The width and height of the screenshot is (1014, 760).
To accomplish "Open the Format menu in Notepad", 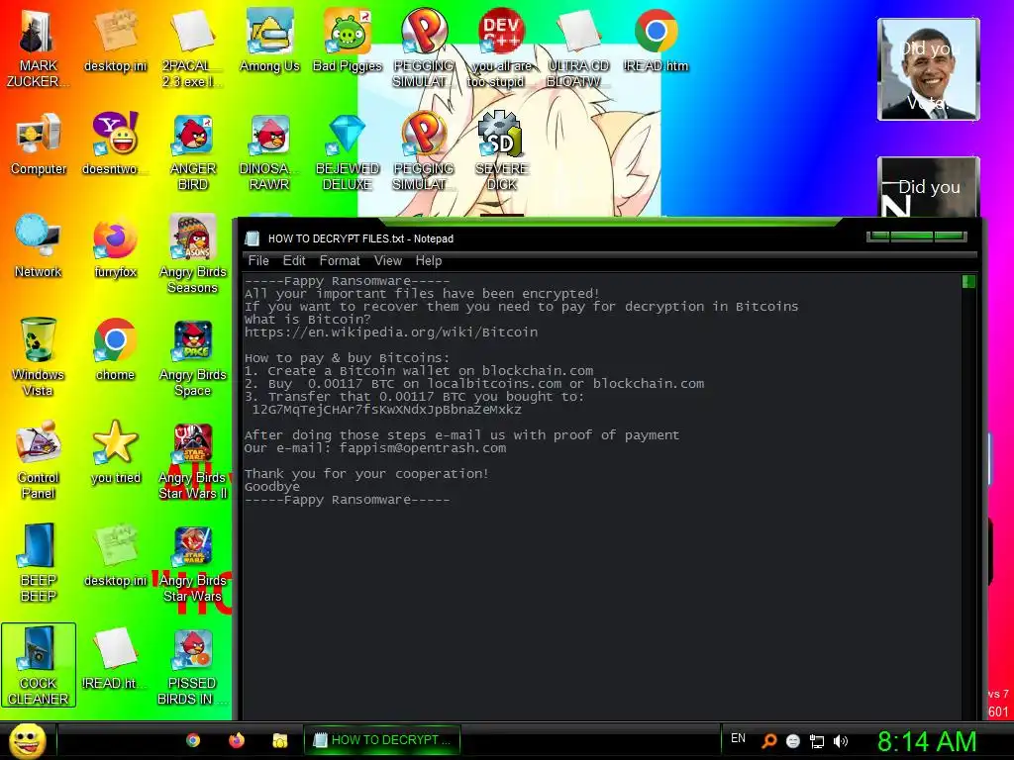I will (x=340, y=260).
